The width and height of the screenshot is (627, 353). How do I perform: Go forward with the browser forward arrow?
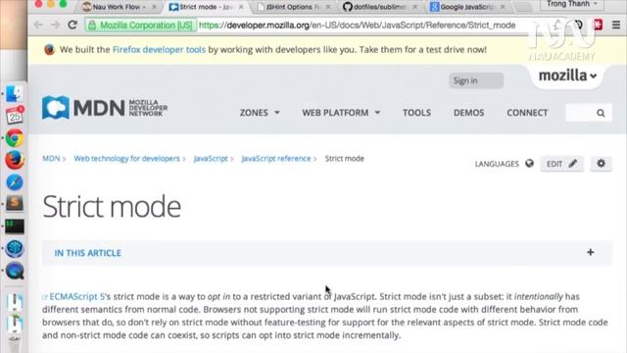point(55,25)
